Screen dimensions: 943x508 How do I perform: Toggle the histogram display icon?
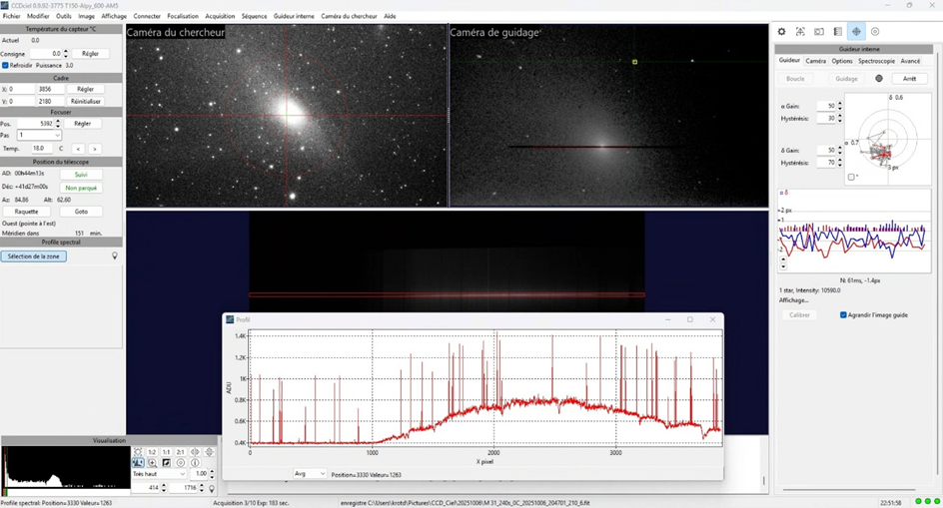tap(138, 463)
